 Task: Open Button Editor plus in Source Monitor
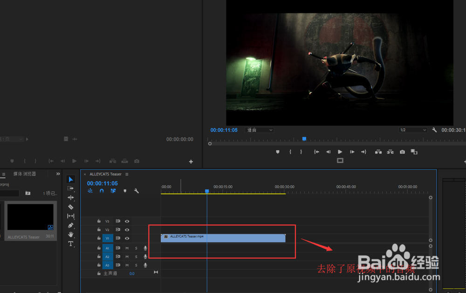point(191,161)
